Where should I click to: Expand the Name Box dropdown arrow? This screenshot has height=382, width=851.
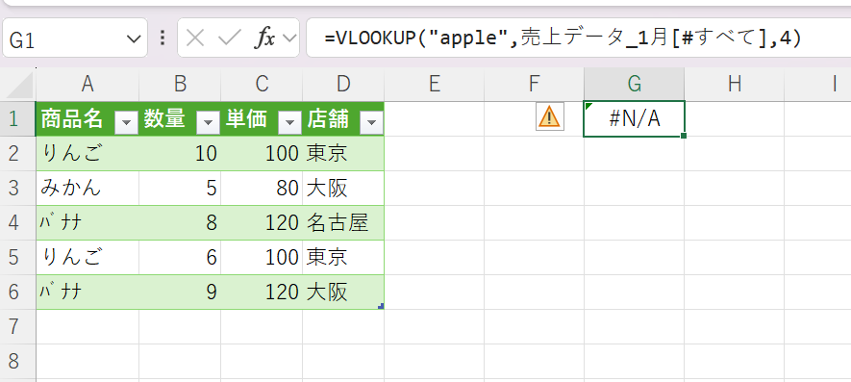coord(133,38)
